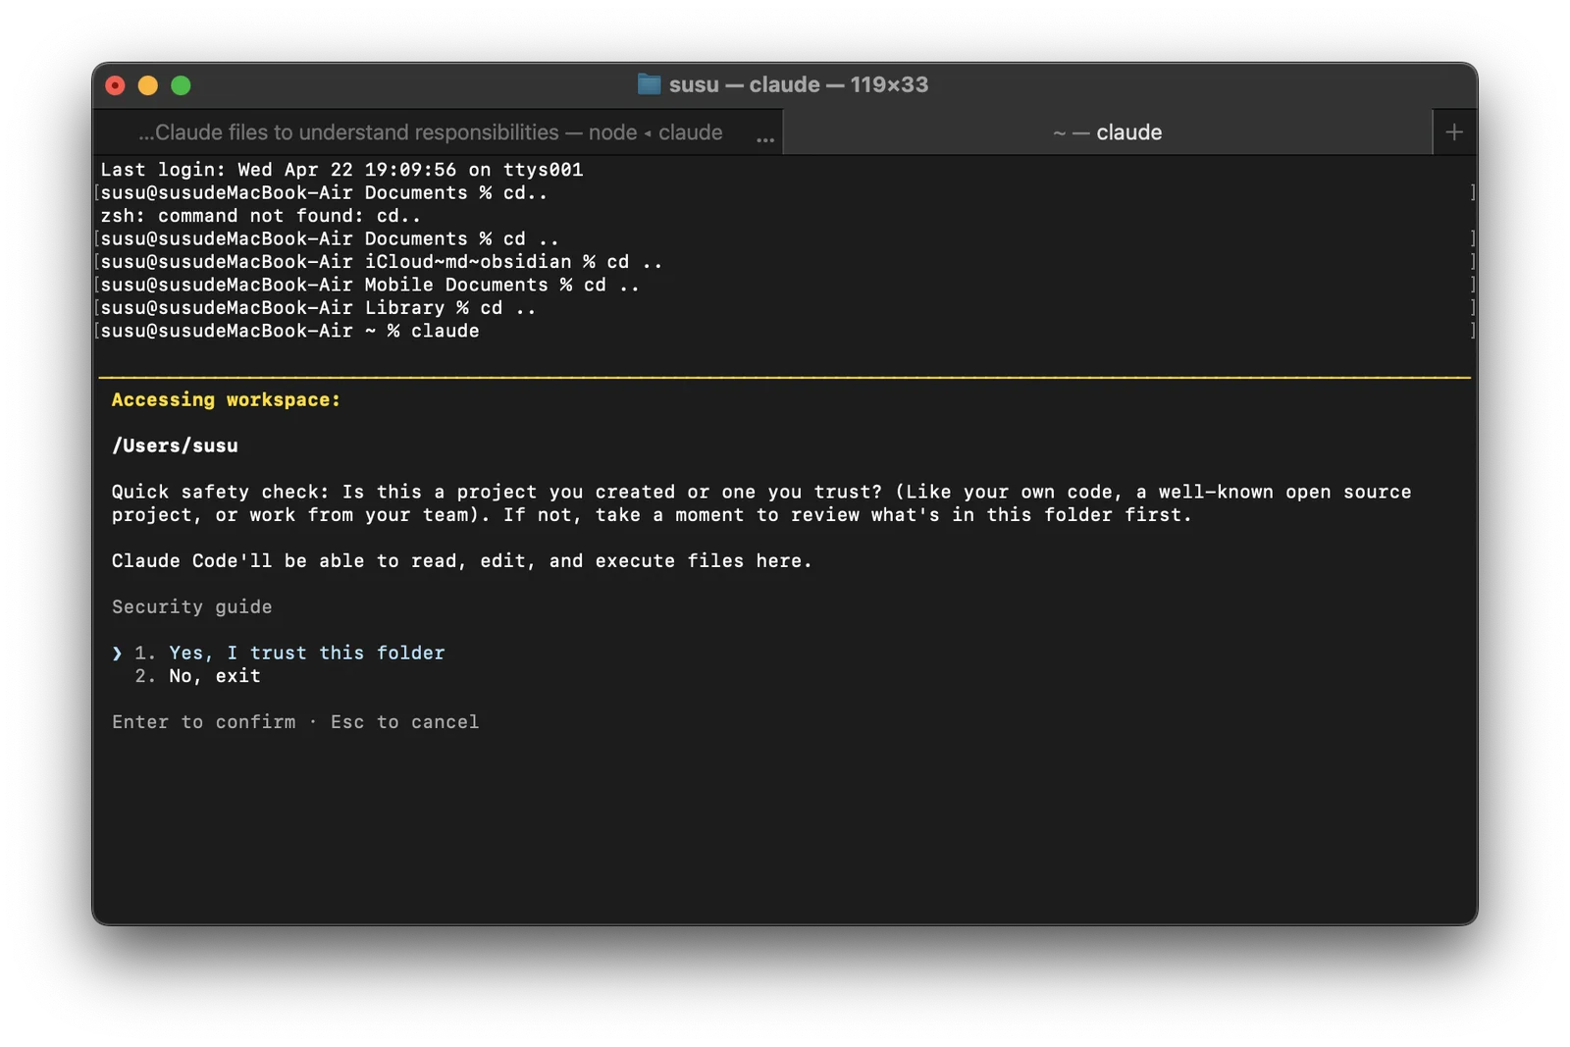This screenshot has width=1570, height=1047.
Task: Select the '~ — claude' tab
Action: coord(1107,132)
